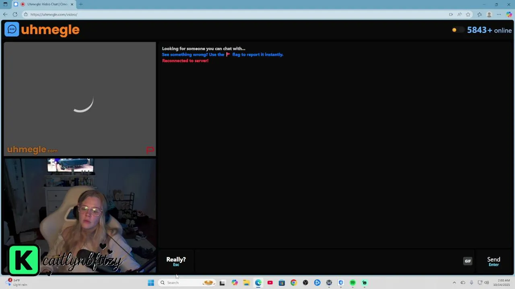Open the GIF picker
The width and height of the screenshot is (515, 289).
468,261
